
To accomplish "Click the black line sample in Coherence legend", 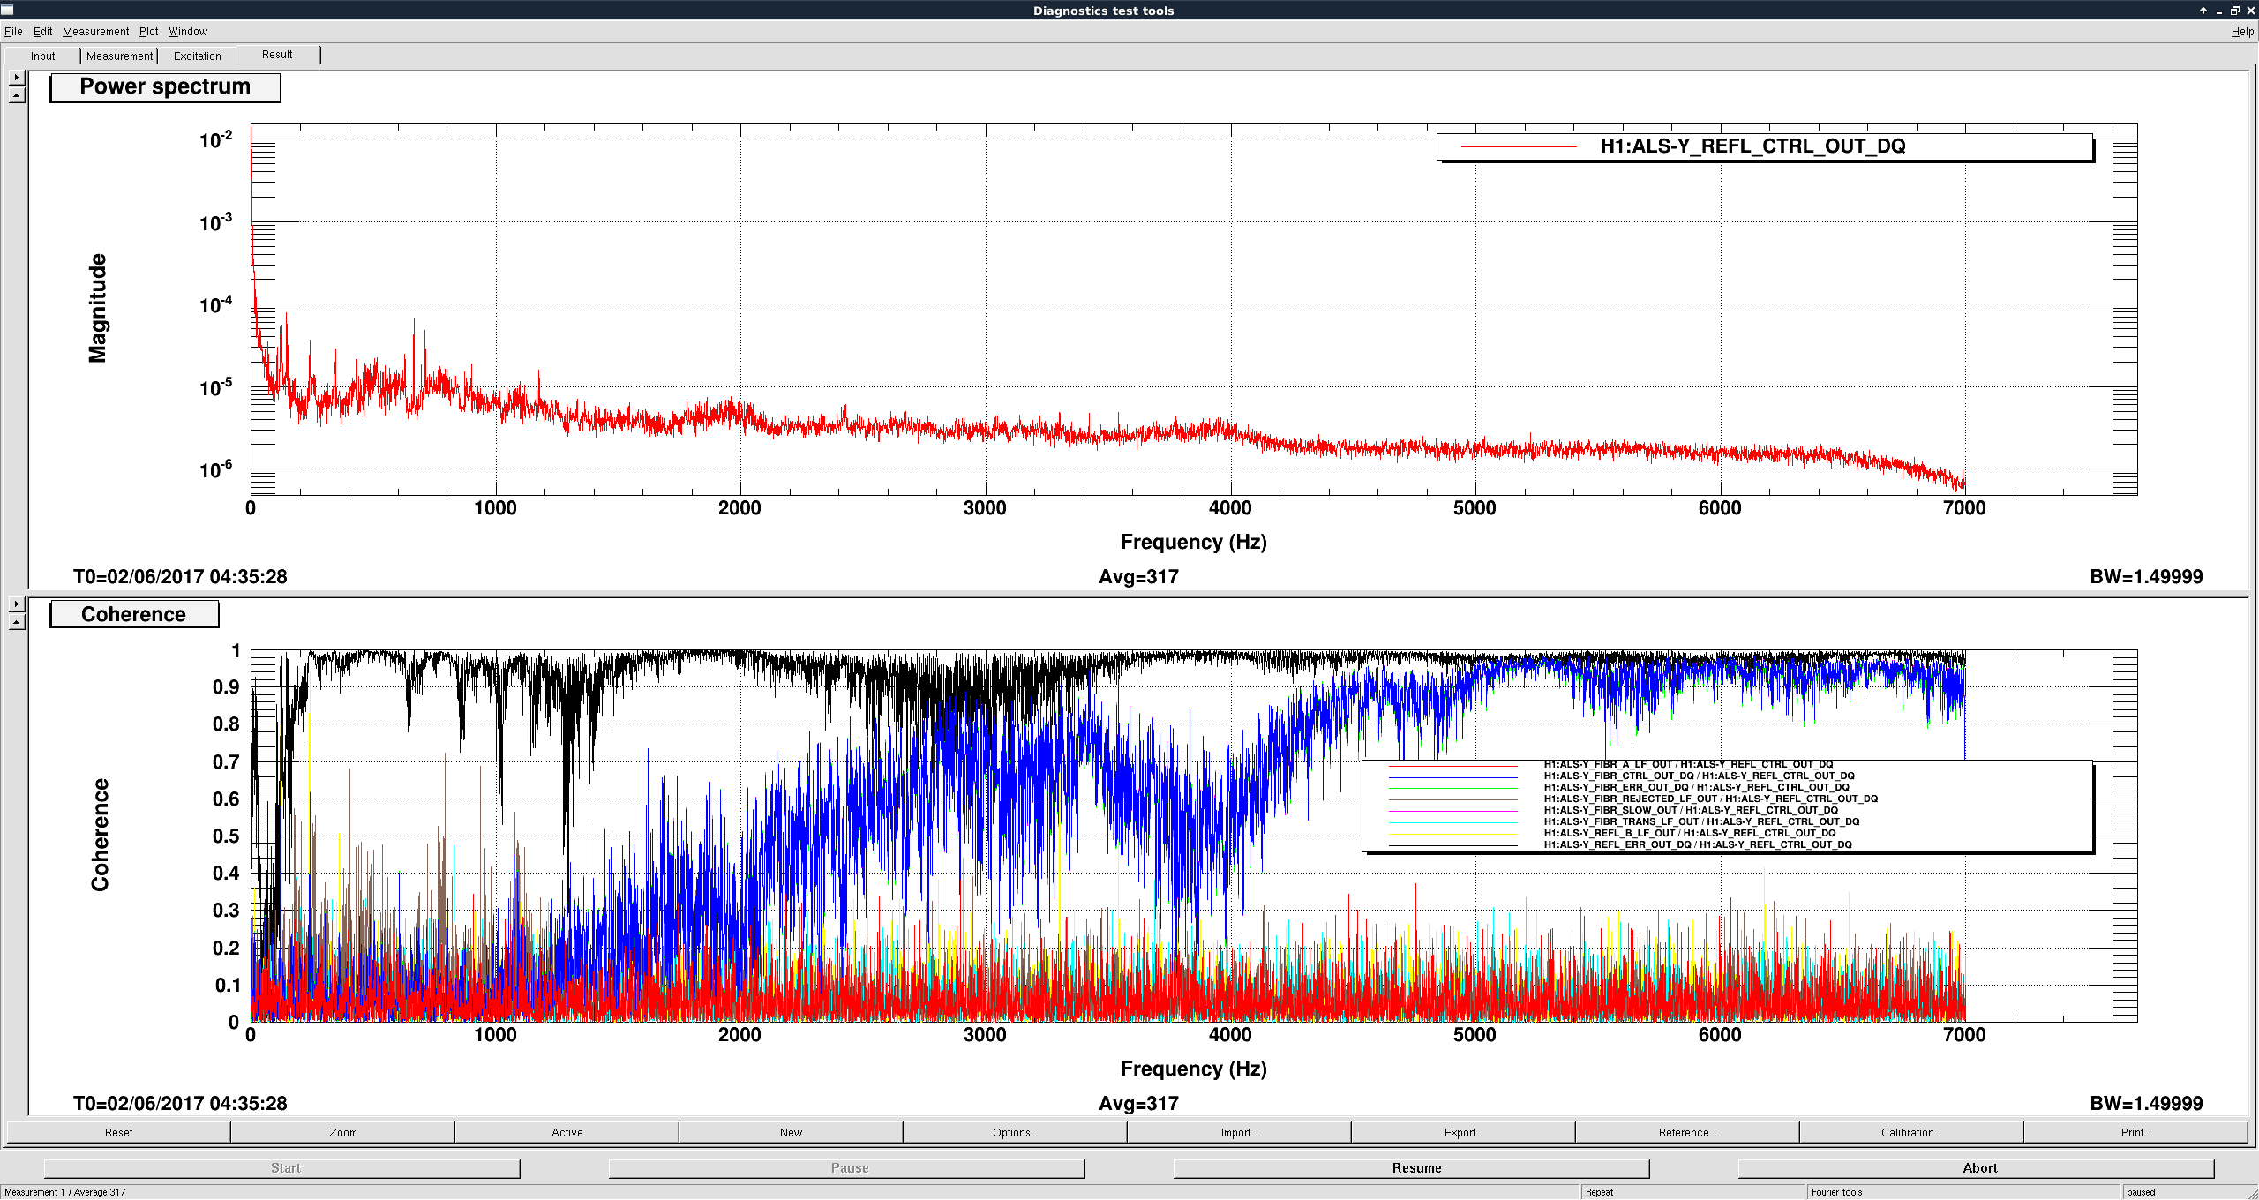I will [1453, 844].
